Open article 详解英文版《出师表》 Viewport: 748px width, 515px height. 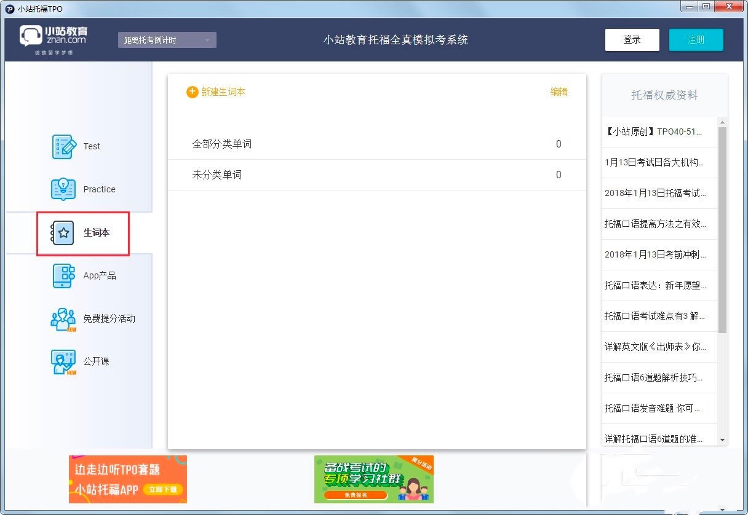659,347
